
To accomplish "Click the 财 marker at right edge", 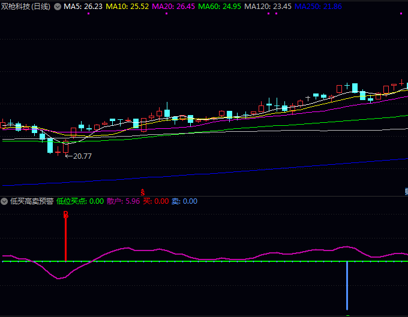I will coord(406,192).
